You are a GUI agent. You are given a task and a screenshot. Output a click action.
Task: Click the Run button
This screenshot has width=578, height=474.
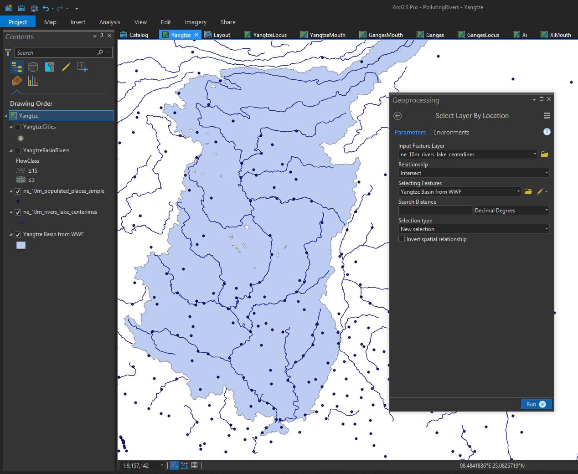(536, 404)
